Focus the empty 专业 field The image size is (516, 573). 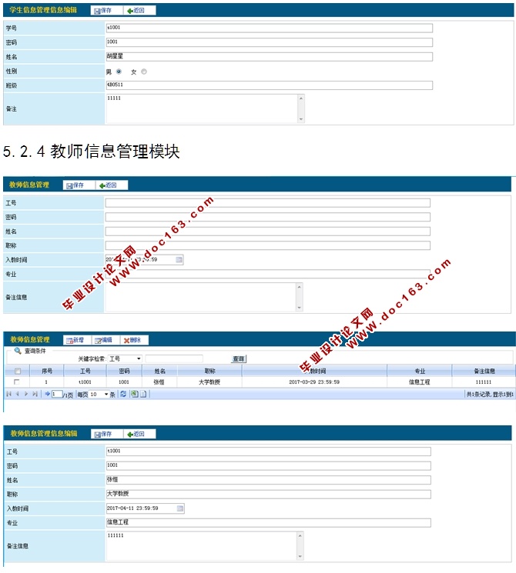click(267, 274)
